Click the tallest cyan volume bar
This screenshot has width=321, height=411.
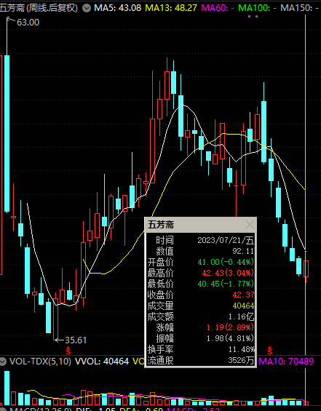(x=7, y=388)
